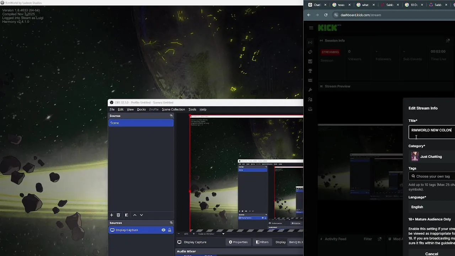Screen dimensions: 455x256
Task: Click the RimWorld window title icon
Action: tap(2, 3)
